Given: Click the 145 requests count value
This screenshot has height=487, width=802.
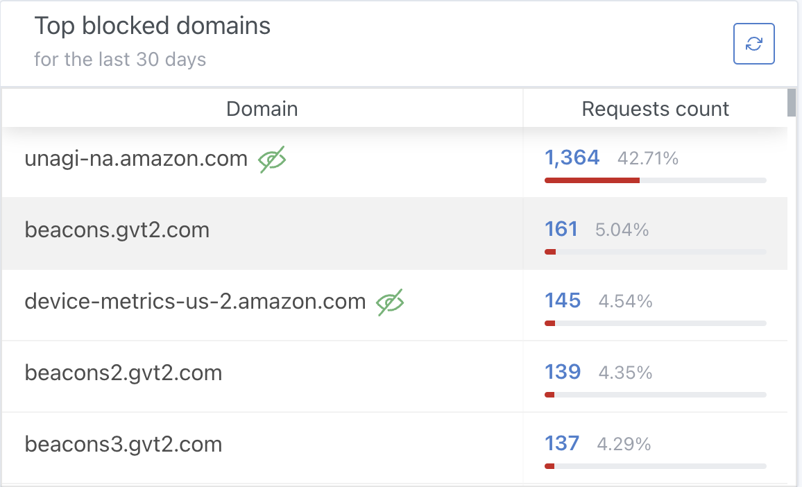Looking at the screenshot, I should pos(563,301).
